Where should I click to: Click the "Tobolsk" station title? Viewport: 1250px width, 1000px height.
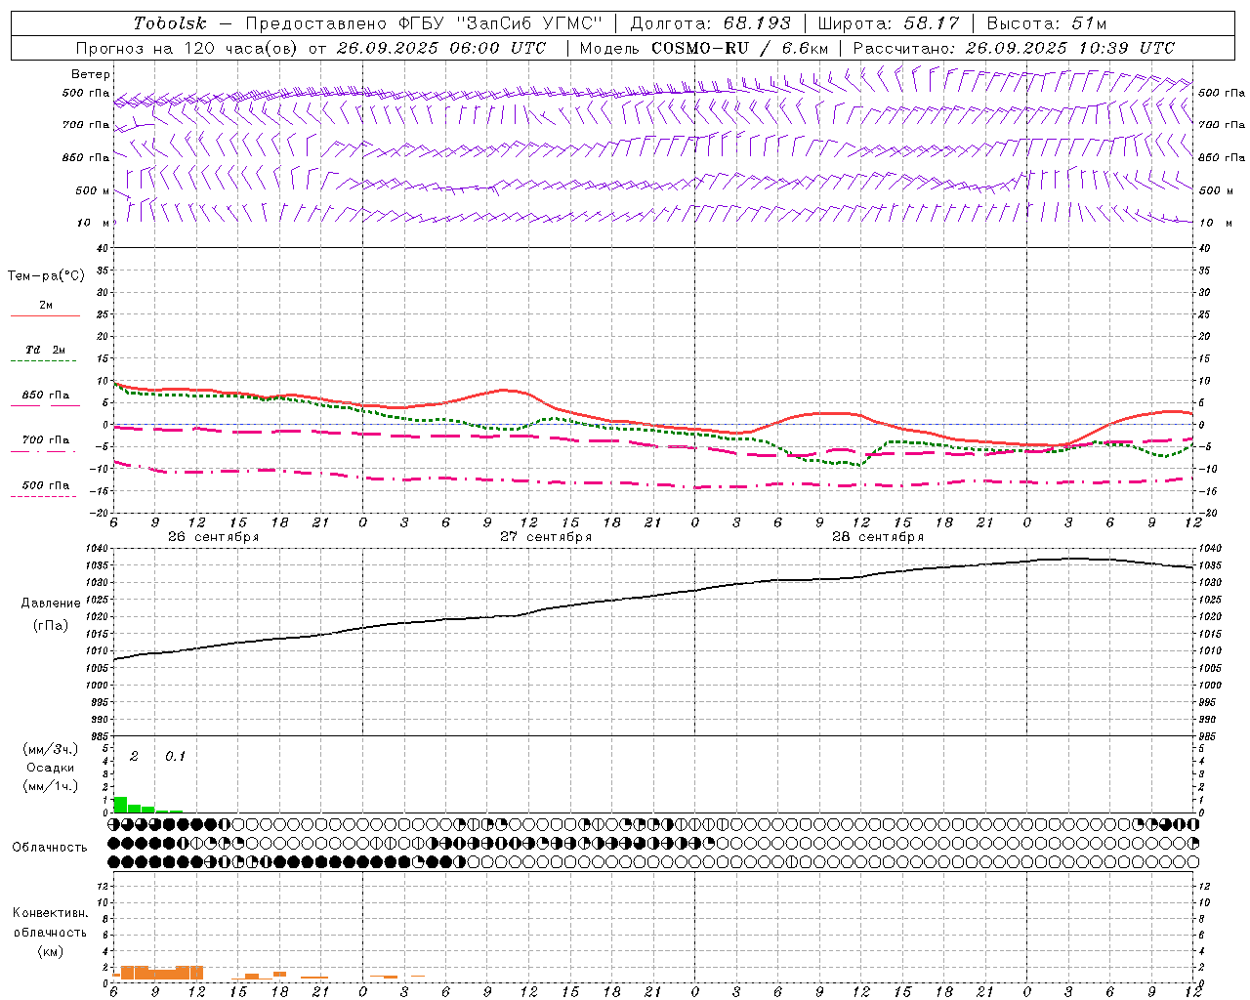[170, 23]
